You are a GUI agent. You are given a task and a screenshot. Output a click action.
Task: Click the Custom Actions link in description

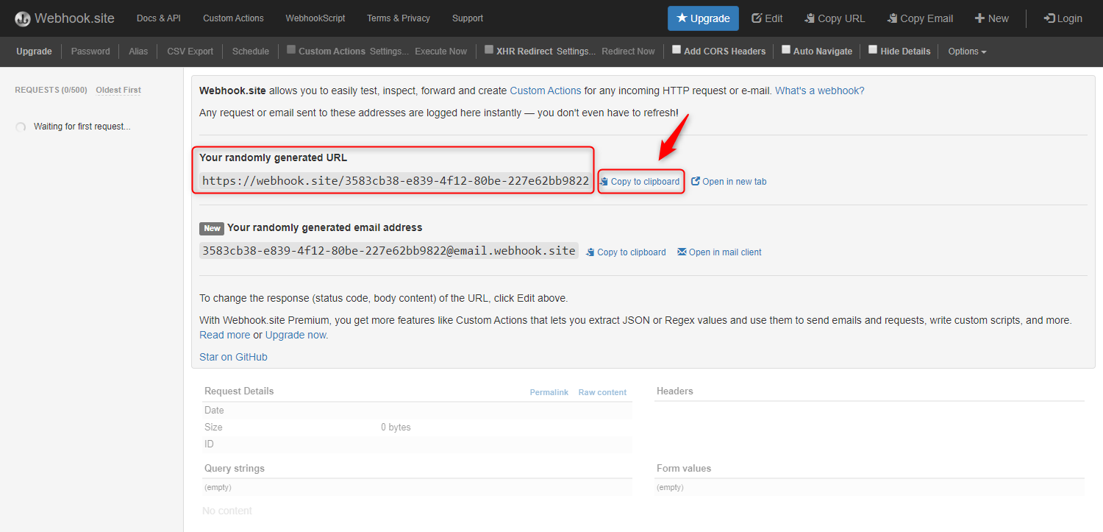pyautogui.click(x=546, y=91)
